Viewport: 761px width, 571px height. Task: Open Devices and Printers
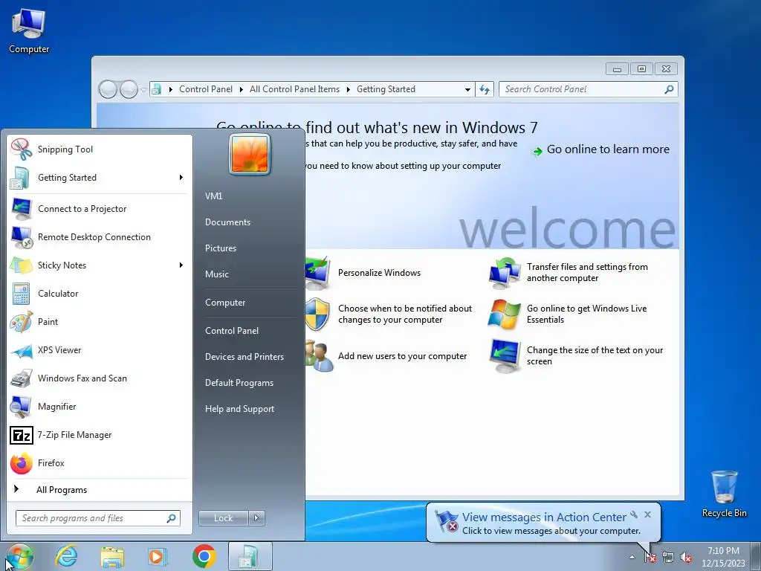point(245,357)
